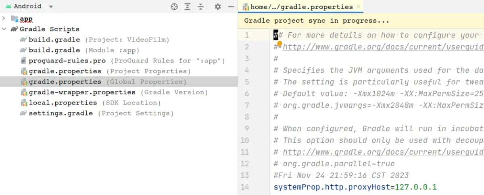This screenshot has height=195, width=484.
Task: Click icon of build.gradle Module :app
Action: (23, 50)
